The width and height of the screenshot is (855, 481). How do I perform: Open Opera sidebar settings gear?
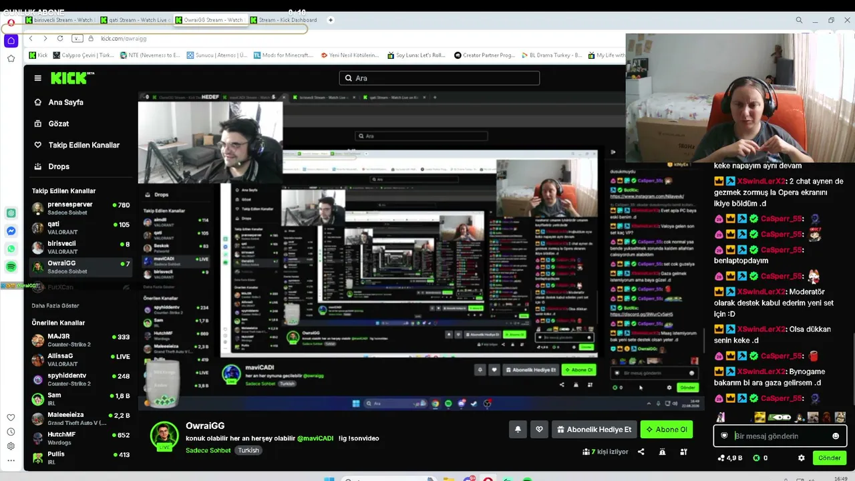(x=11, y=446)
